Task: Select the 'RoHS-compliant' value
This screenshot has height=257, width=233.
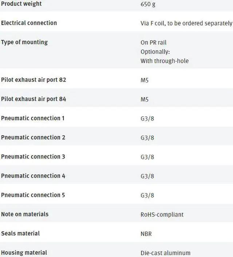Action: click(x=162, y=214)
